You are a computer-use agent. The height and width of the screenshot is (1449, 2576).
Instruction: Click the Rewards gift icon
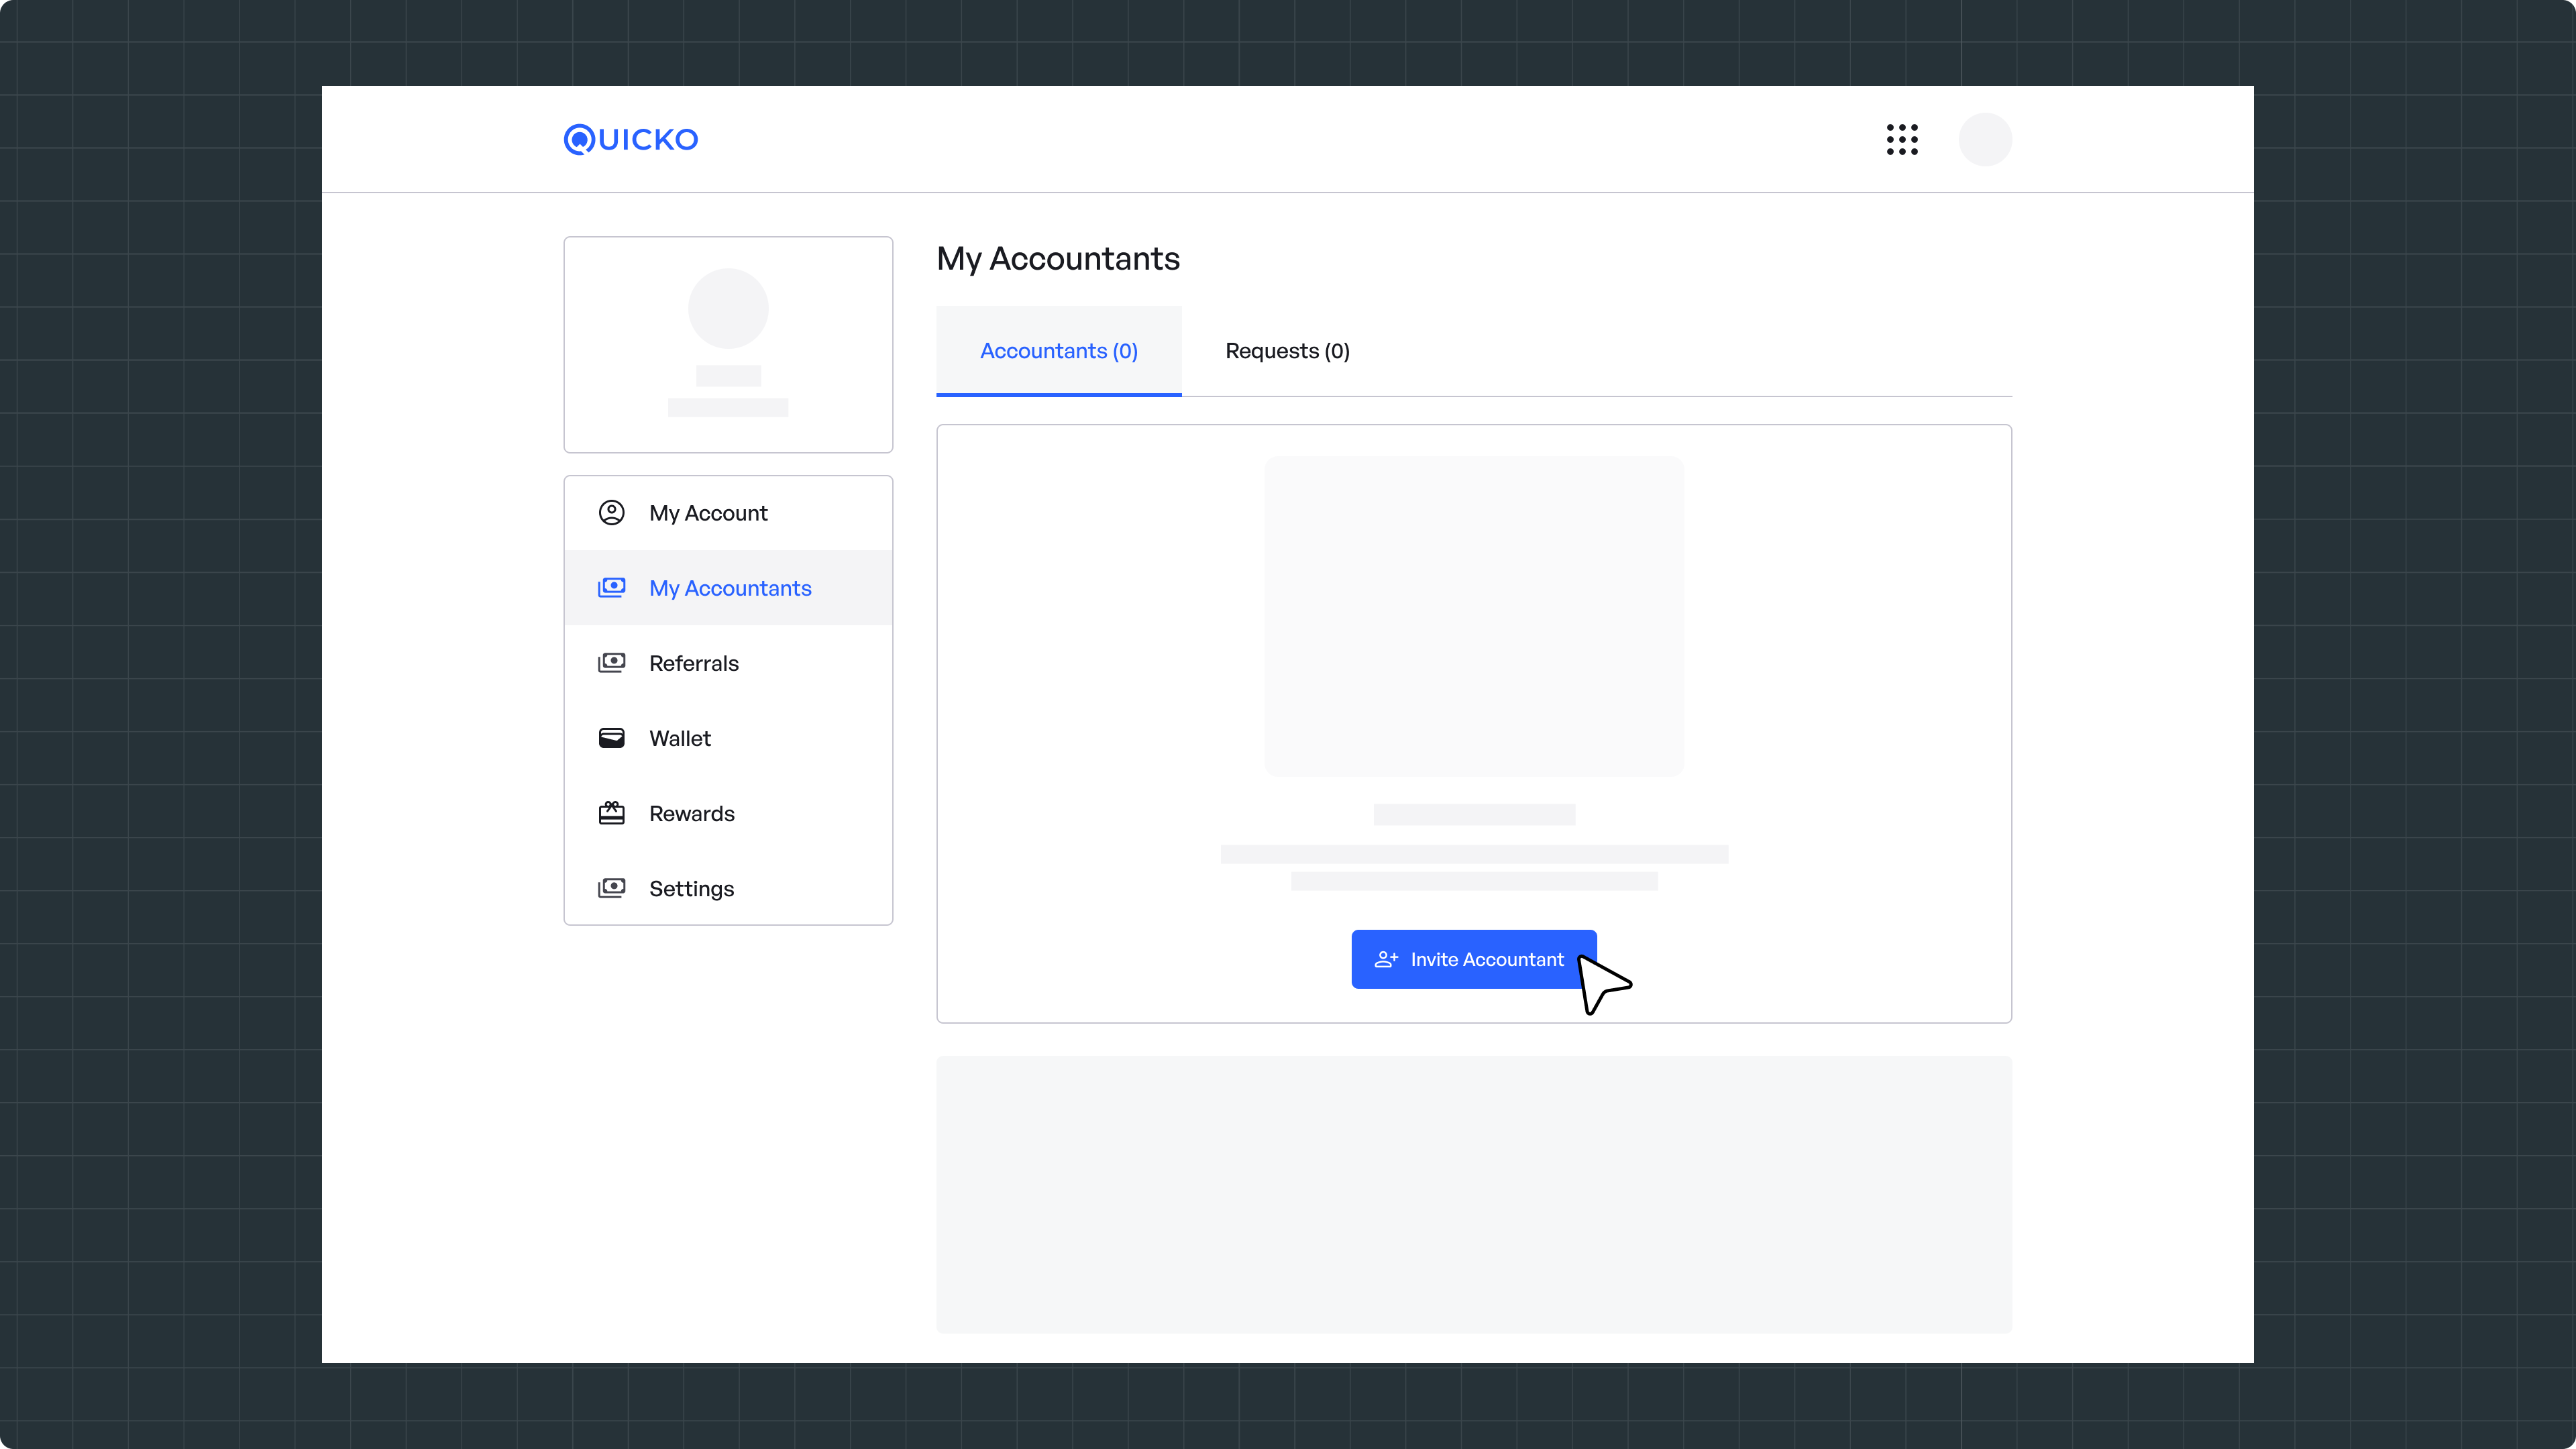tap(611, 813)
